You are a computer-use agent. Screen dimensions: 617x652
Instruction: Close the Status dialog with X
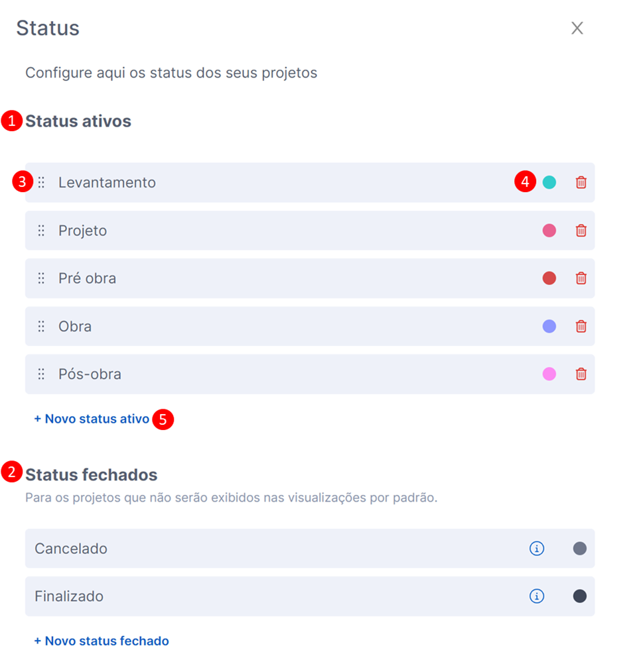point(577,28)
